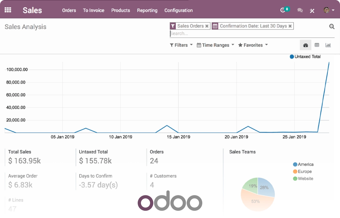Toggle the Website legend swatch
The image size is (340, 218).
pos(295,179)
